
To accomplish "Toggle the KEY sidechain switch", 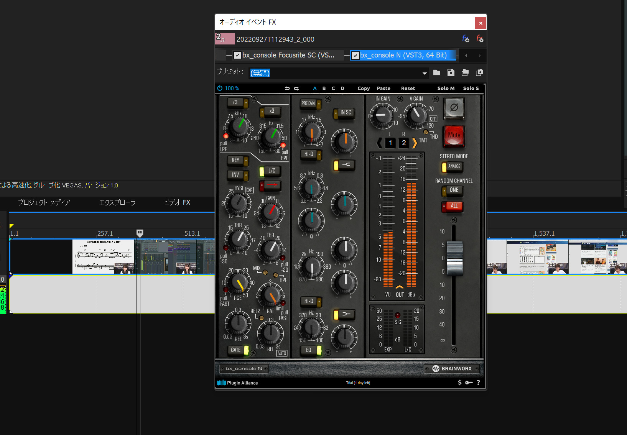I will pyautogui.click(x=238, y=160).
